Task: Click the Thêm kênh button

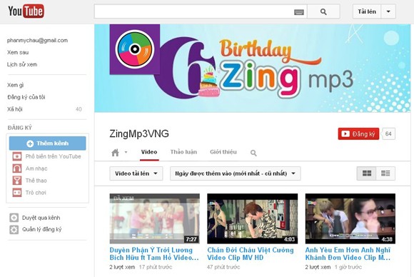Action: tap(48, 143)
